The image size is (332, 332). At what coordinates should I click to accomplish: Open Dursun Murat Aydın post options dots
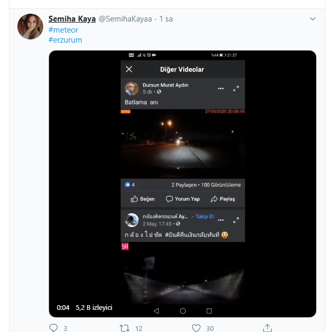click(221, 88)
